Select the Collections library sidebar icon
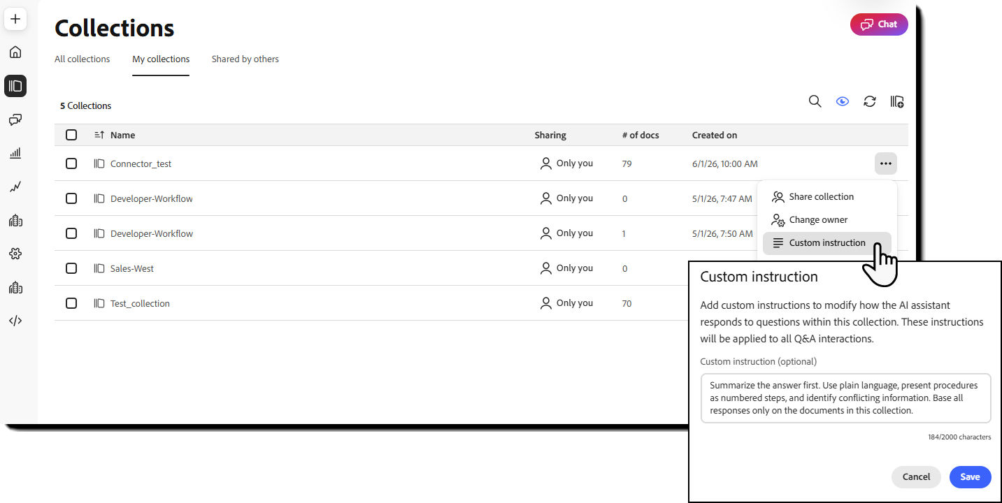 point(15,86)
